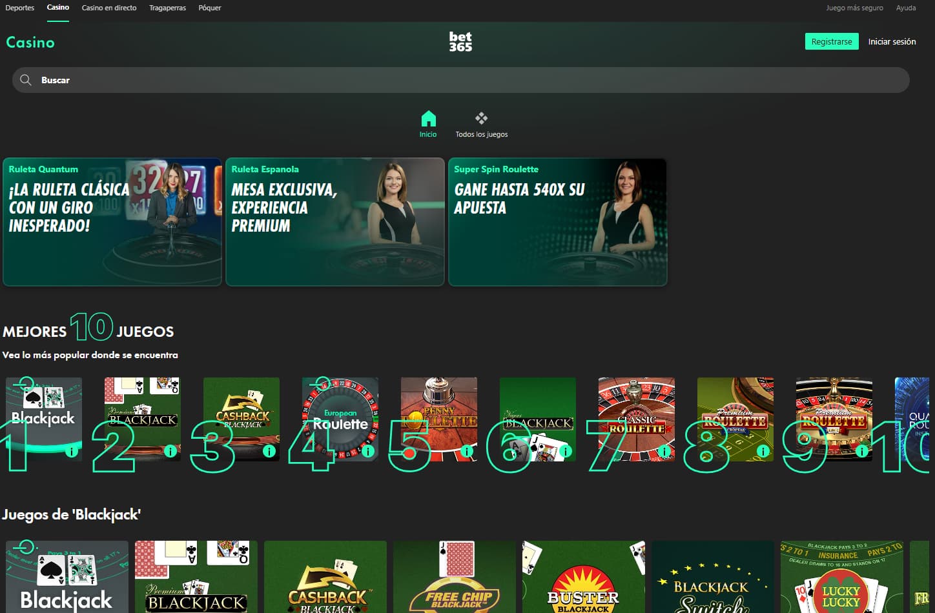Visit the Juego más seguro link

pos(854,8)
